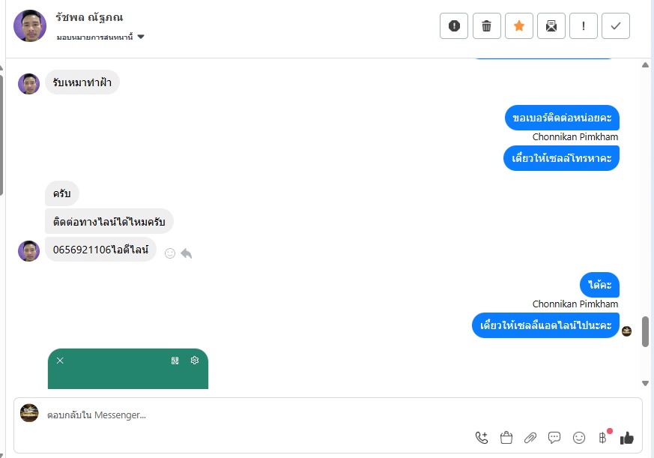This screenshot has height=458, width=654.
Task: Click the chat vertical scrollbar thumb
Action: pyautogui.click(x=645, y=331)
